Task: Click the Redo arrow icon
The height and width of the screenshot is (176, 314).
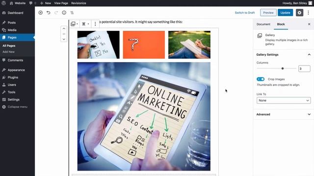Action: [56, 13]
